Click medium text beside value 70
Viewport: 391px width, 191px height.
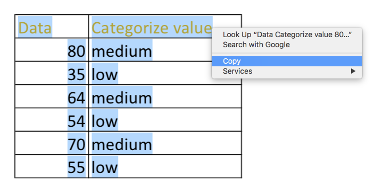[x=122, y=144]
